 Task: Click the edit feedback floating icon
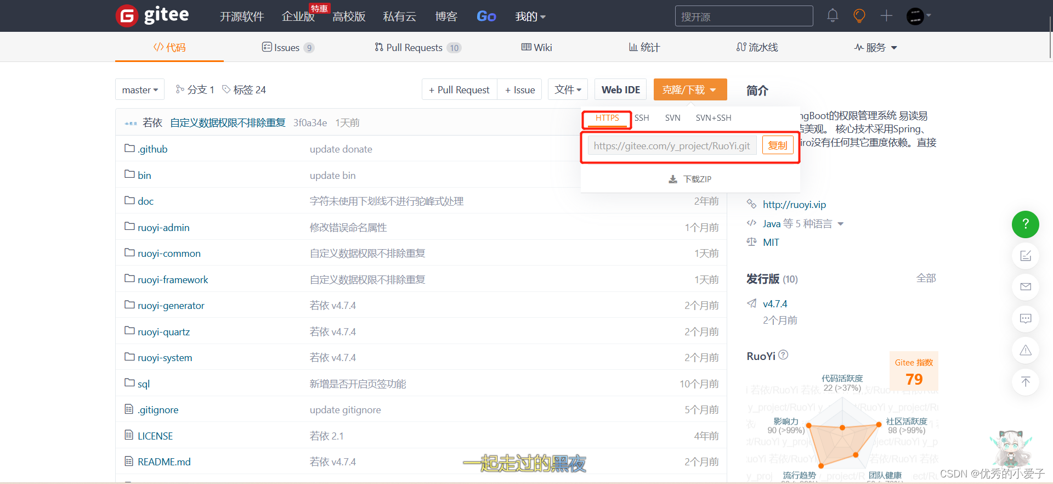pyautogui.click(x=1026, y=256)
